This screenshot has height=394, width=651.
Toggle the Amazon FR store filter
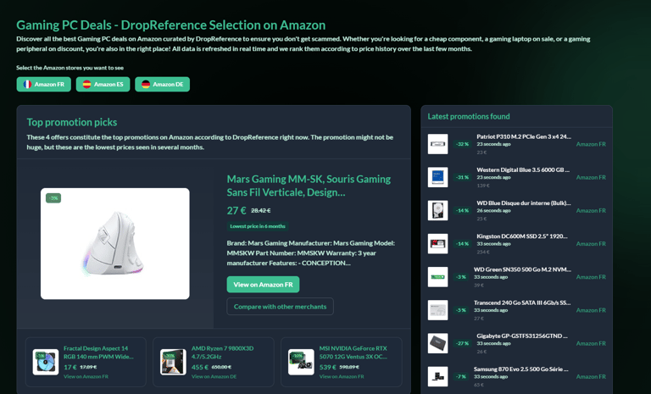point(43,84)
